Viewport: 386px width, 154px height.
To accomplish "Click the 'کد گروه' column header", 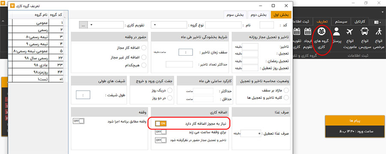I will (x=56, y=15).
